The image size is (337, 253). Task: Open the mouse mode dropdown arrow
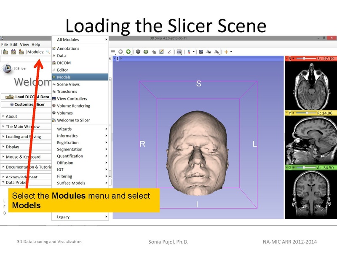[x=193, y=51]
